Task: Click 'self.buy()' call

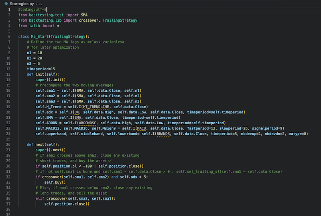Action: 55,182
